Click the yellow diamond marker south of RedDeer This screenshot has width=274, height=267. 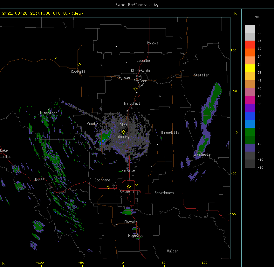point(135,89)
